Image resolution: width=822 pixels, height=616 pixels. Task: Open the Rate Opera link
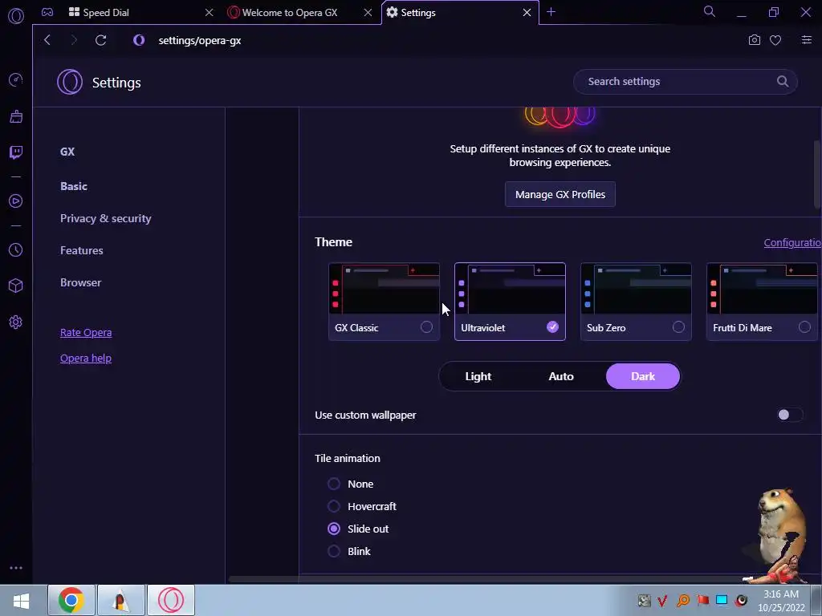point(85,333)
